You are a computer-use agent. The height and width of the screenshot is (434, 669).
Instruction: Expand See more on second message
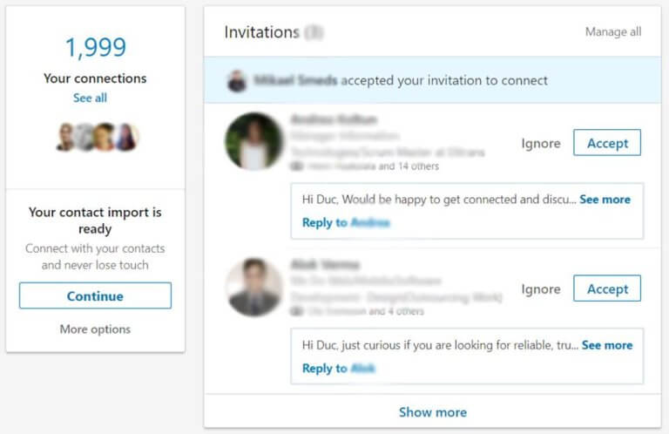pos(607,345)
